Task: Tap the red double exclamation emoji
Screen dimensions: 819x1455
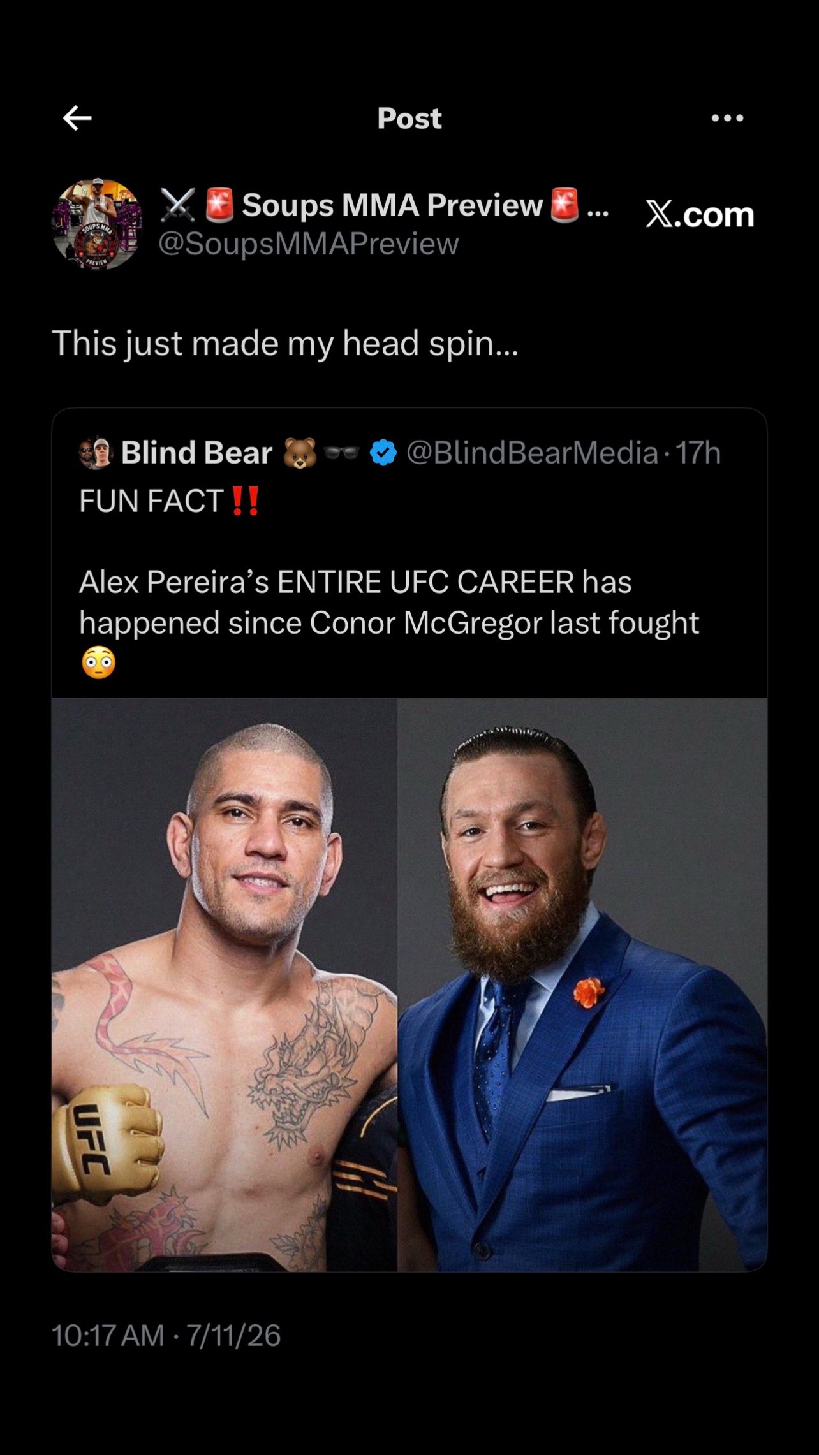Action: pos(246,501)
